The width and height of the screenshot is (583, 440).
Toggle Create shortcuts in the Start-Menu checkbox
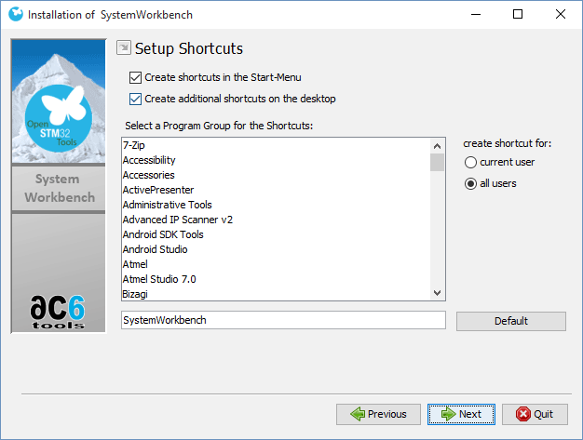pyautogui.click(x=136, y=77)
